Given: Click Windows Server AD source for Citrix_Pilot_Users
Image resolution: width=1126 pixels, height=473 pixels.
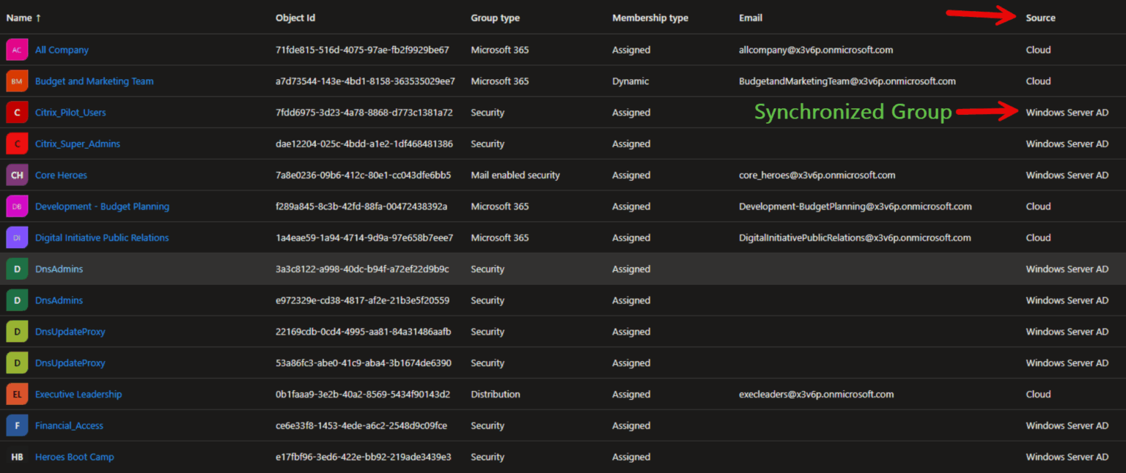Looking at the screenshot, I should tap(1067, 113).
